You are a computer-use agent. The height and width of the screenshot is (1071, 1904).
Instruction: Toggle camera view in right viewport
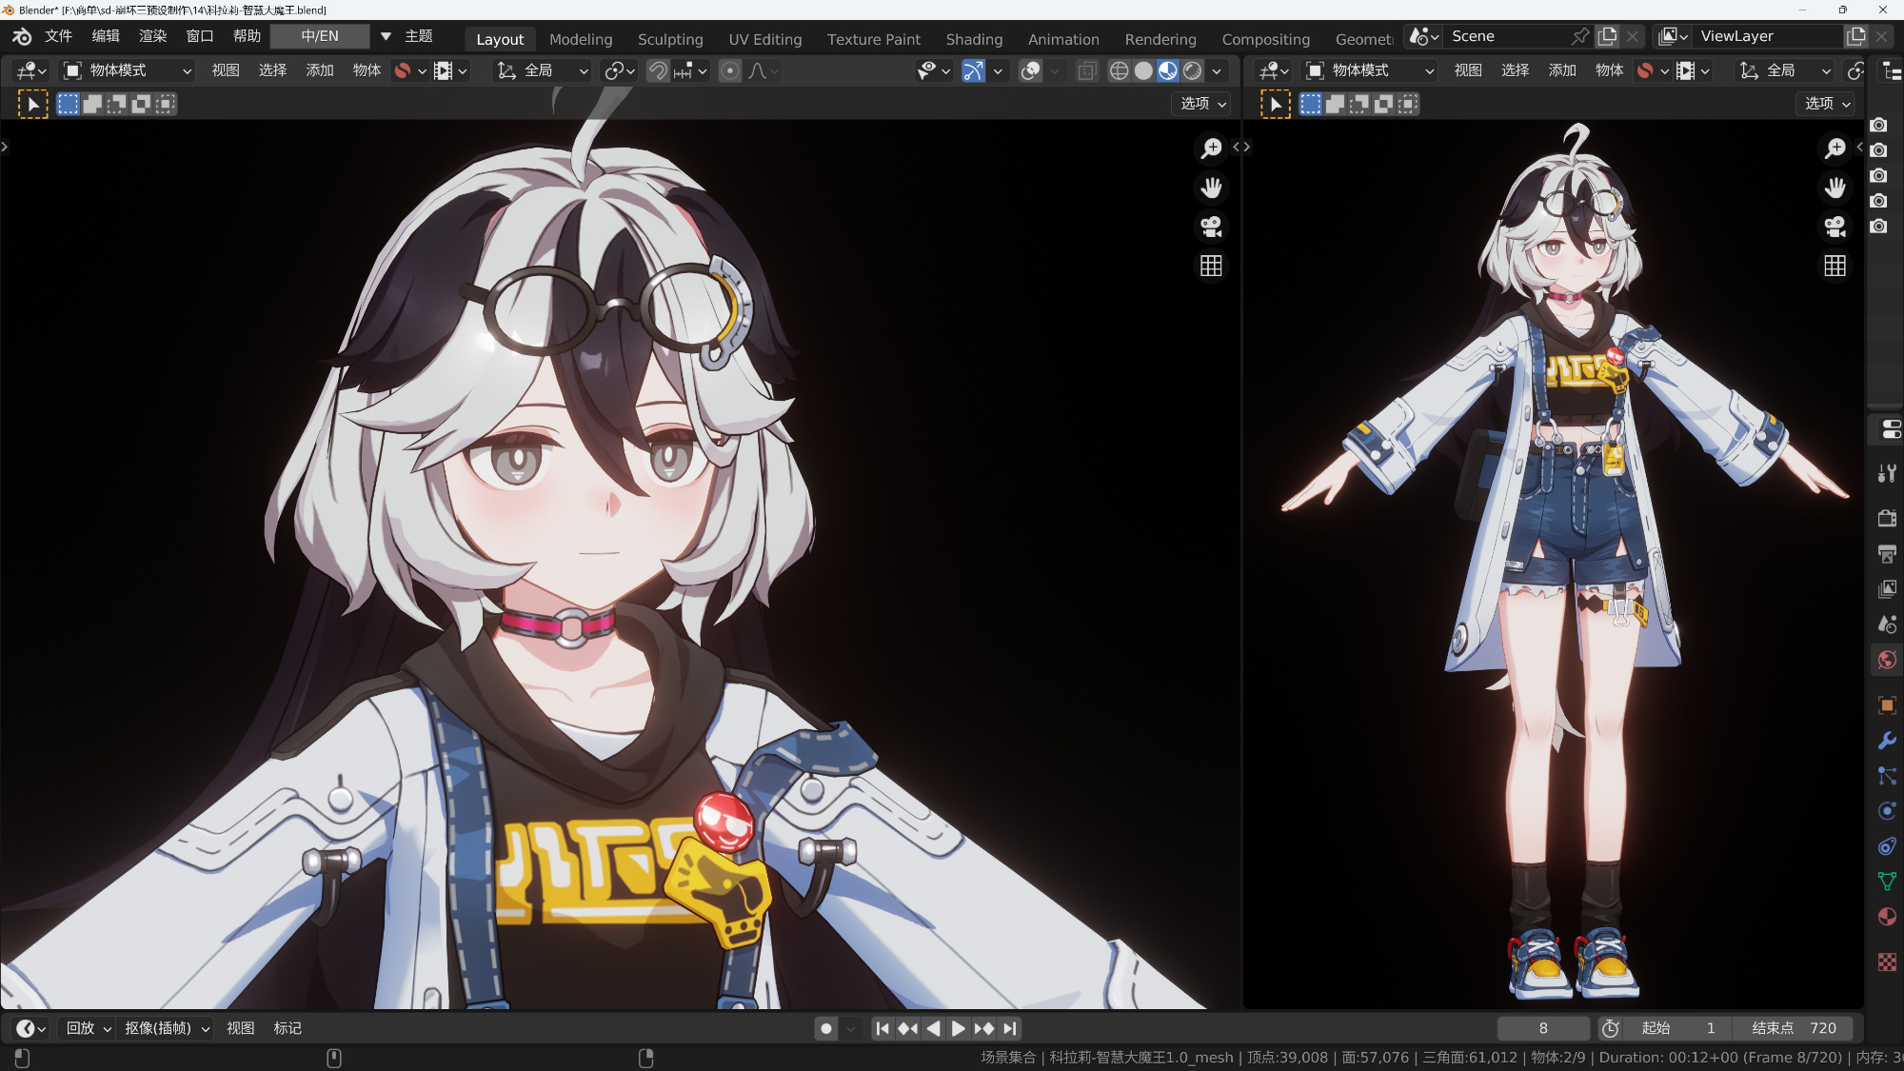[1835, 227]
